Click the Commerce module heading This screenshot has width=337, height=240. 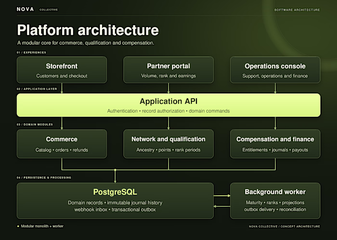(x=62, y=139)
